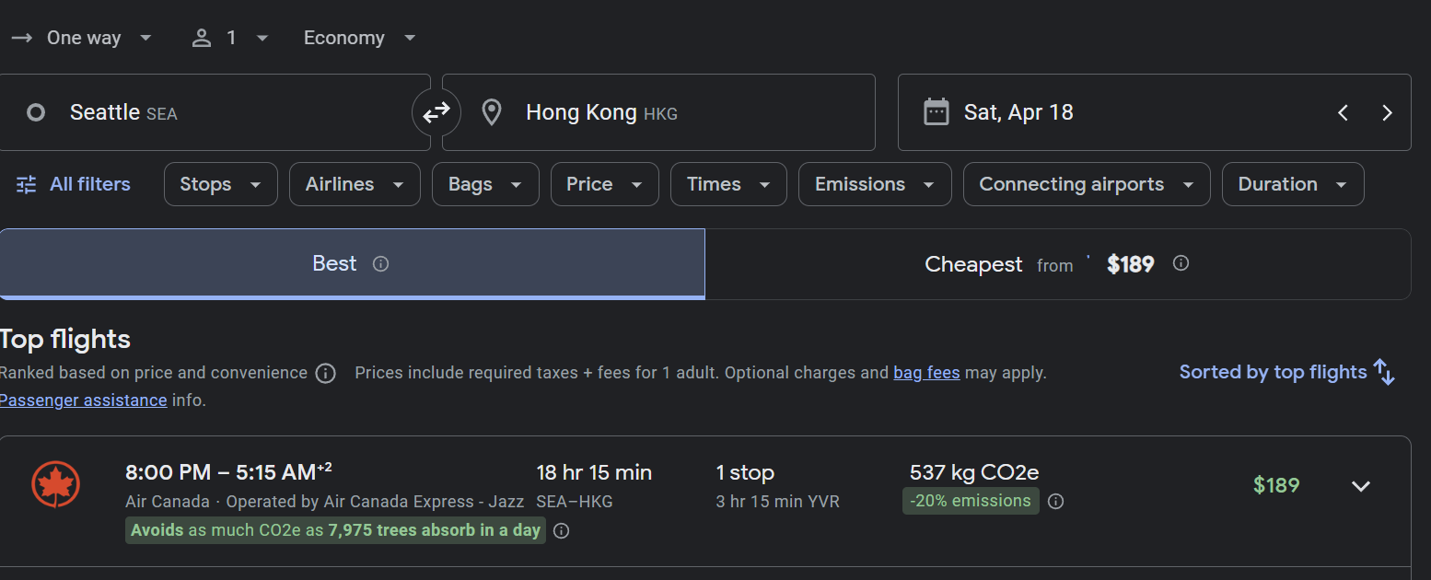Click the swap origin and destination icon
The width and height of the screenshot is (1431, 580).
point(436,112)
